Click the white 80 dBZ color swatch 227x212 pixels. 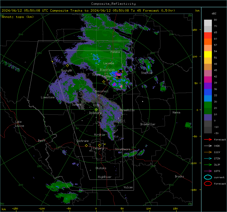click(x=208, y=23)
